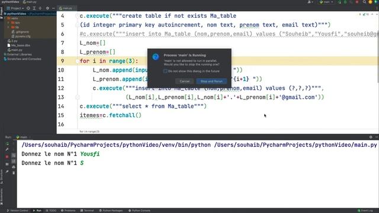The height and width of the screenshot is (213, 379).
Task: Click Cancel in the running-process dialog
Action: [184, 81]
